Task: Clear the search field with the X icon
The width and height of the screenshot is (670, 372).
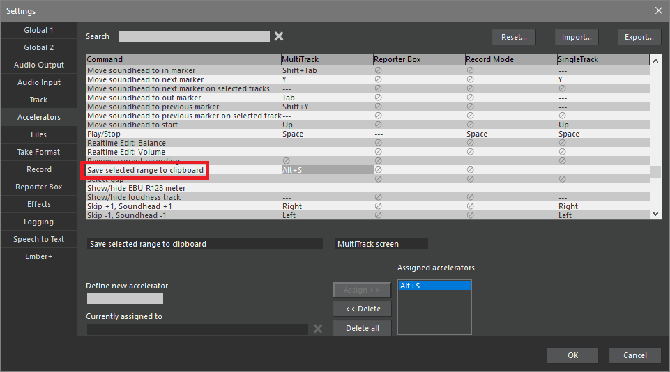Action: click(x=279, y=36)
